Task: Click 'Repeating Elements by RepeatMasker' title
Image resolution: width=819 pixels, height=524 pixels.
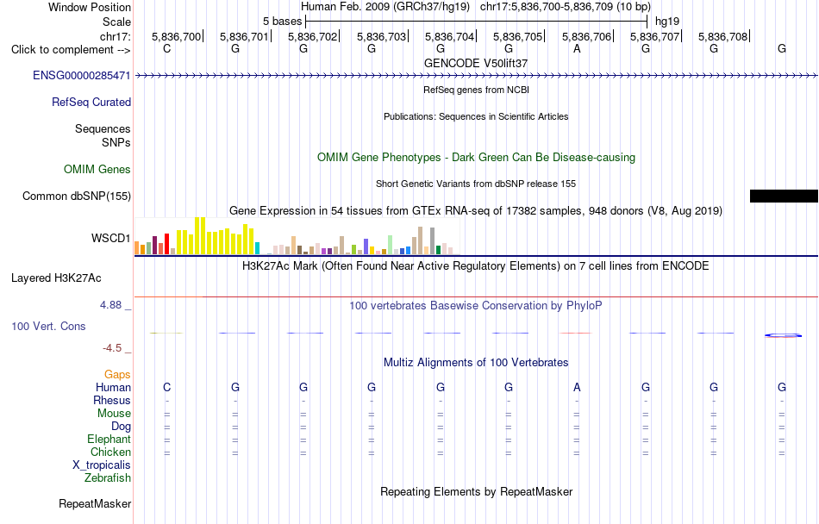Action: [x=476, y=492]
